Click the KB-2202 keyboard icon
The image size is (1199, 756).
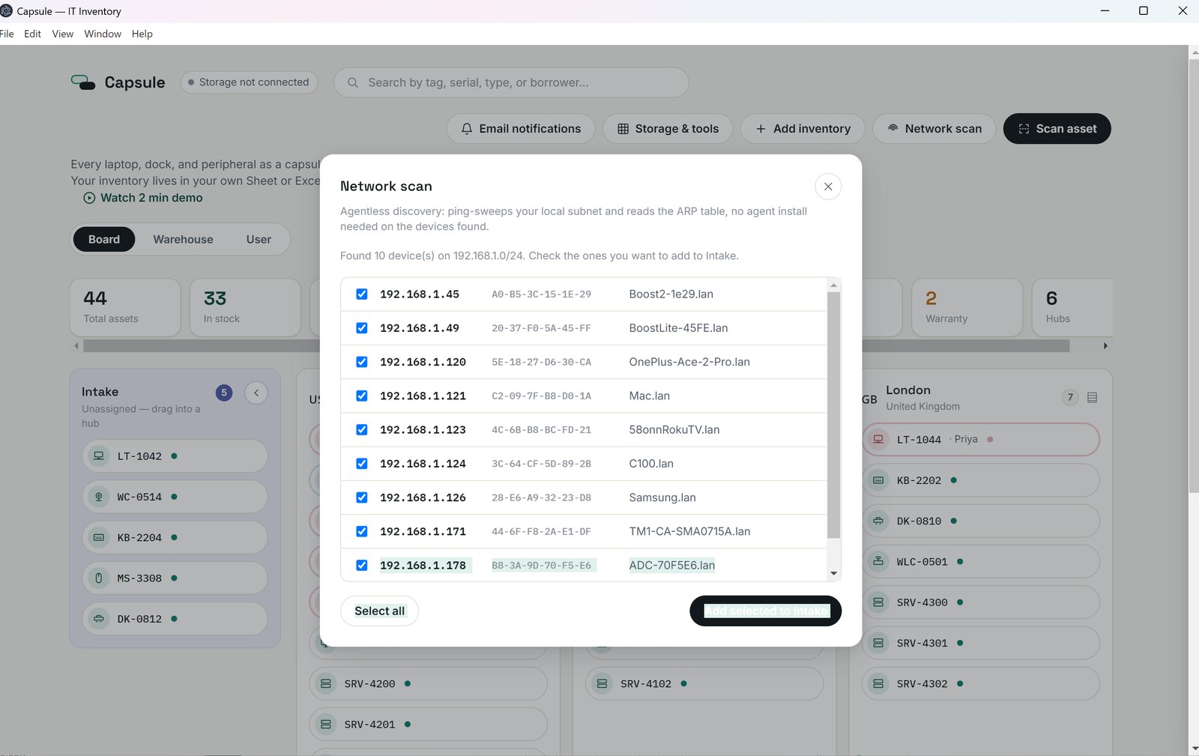pos(878,480)
